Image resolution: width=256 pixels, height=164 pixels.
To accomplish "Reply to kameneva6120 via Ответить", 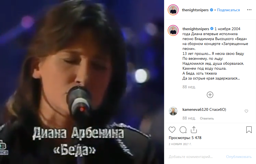I will [207, 118].
